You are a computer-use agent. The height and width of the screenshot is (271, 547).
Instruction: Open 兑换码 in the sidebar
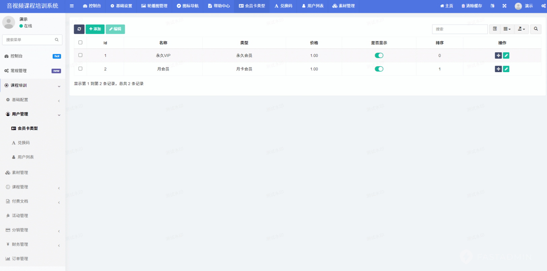coord(24,143)
